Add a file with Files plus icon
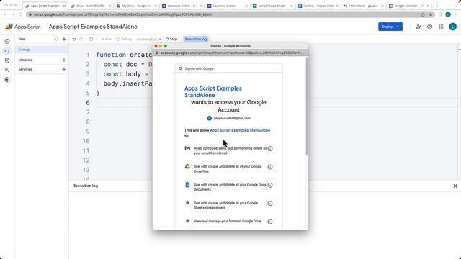The image size is (461, 259). [x=64, y=39]
